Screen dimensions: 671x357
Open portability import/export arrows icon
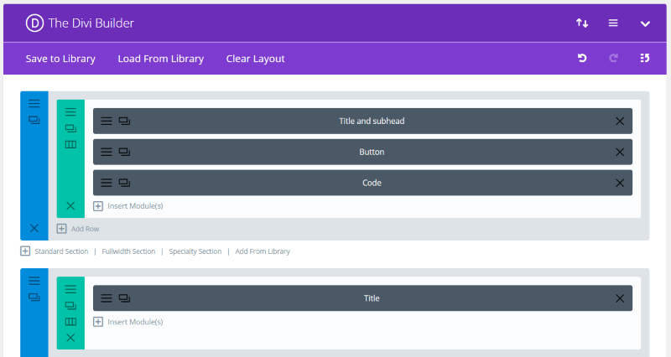(582, 23)
